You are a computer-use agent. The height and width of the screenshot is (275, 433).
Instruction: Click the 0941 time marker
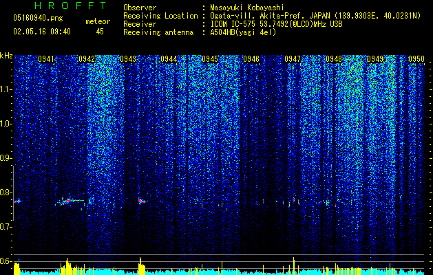[x=46, y=58]
